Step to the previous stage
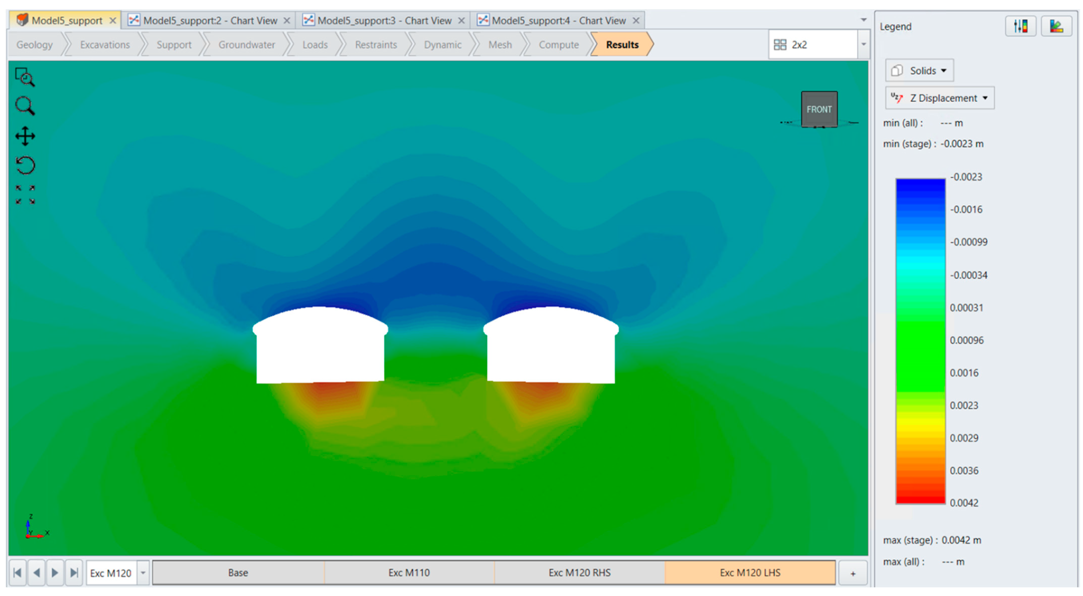This screenshot has width=1083, height=596. point(36,572)
